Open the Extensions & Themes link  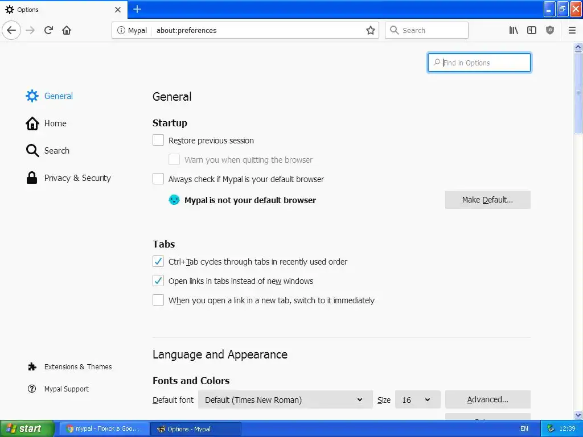(x=77, y=367)
